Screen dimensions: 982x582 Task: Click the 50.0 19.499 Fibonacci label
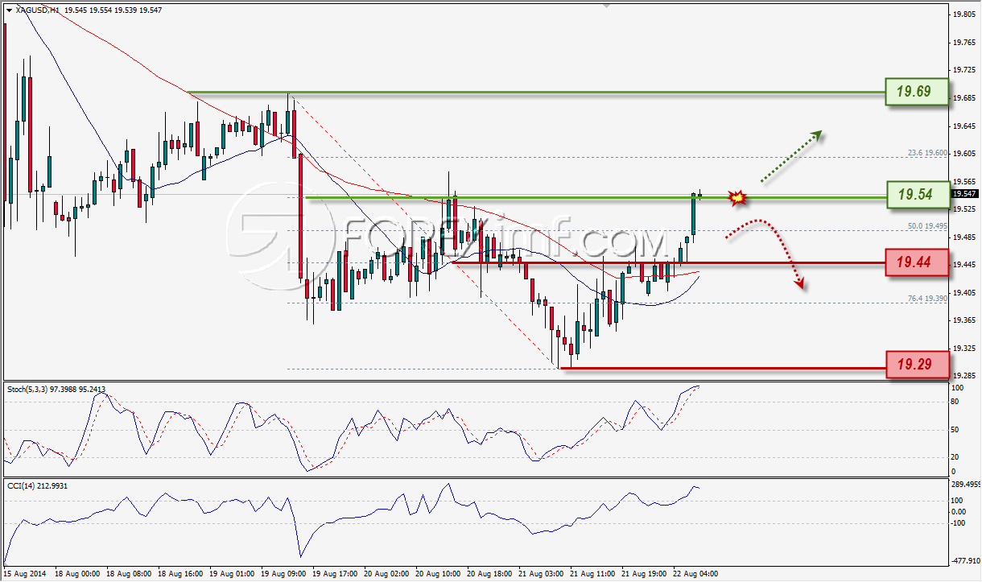[926, 226]
